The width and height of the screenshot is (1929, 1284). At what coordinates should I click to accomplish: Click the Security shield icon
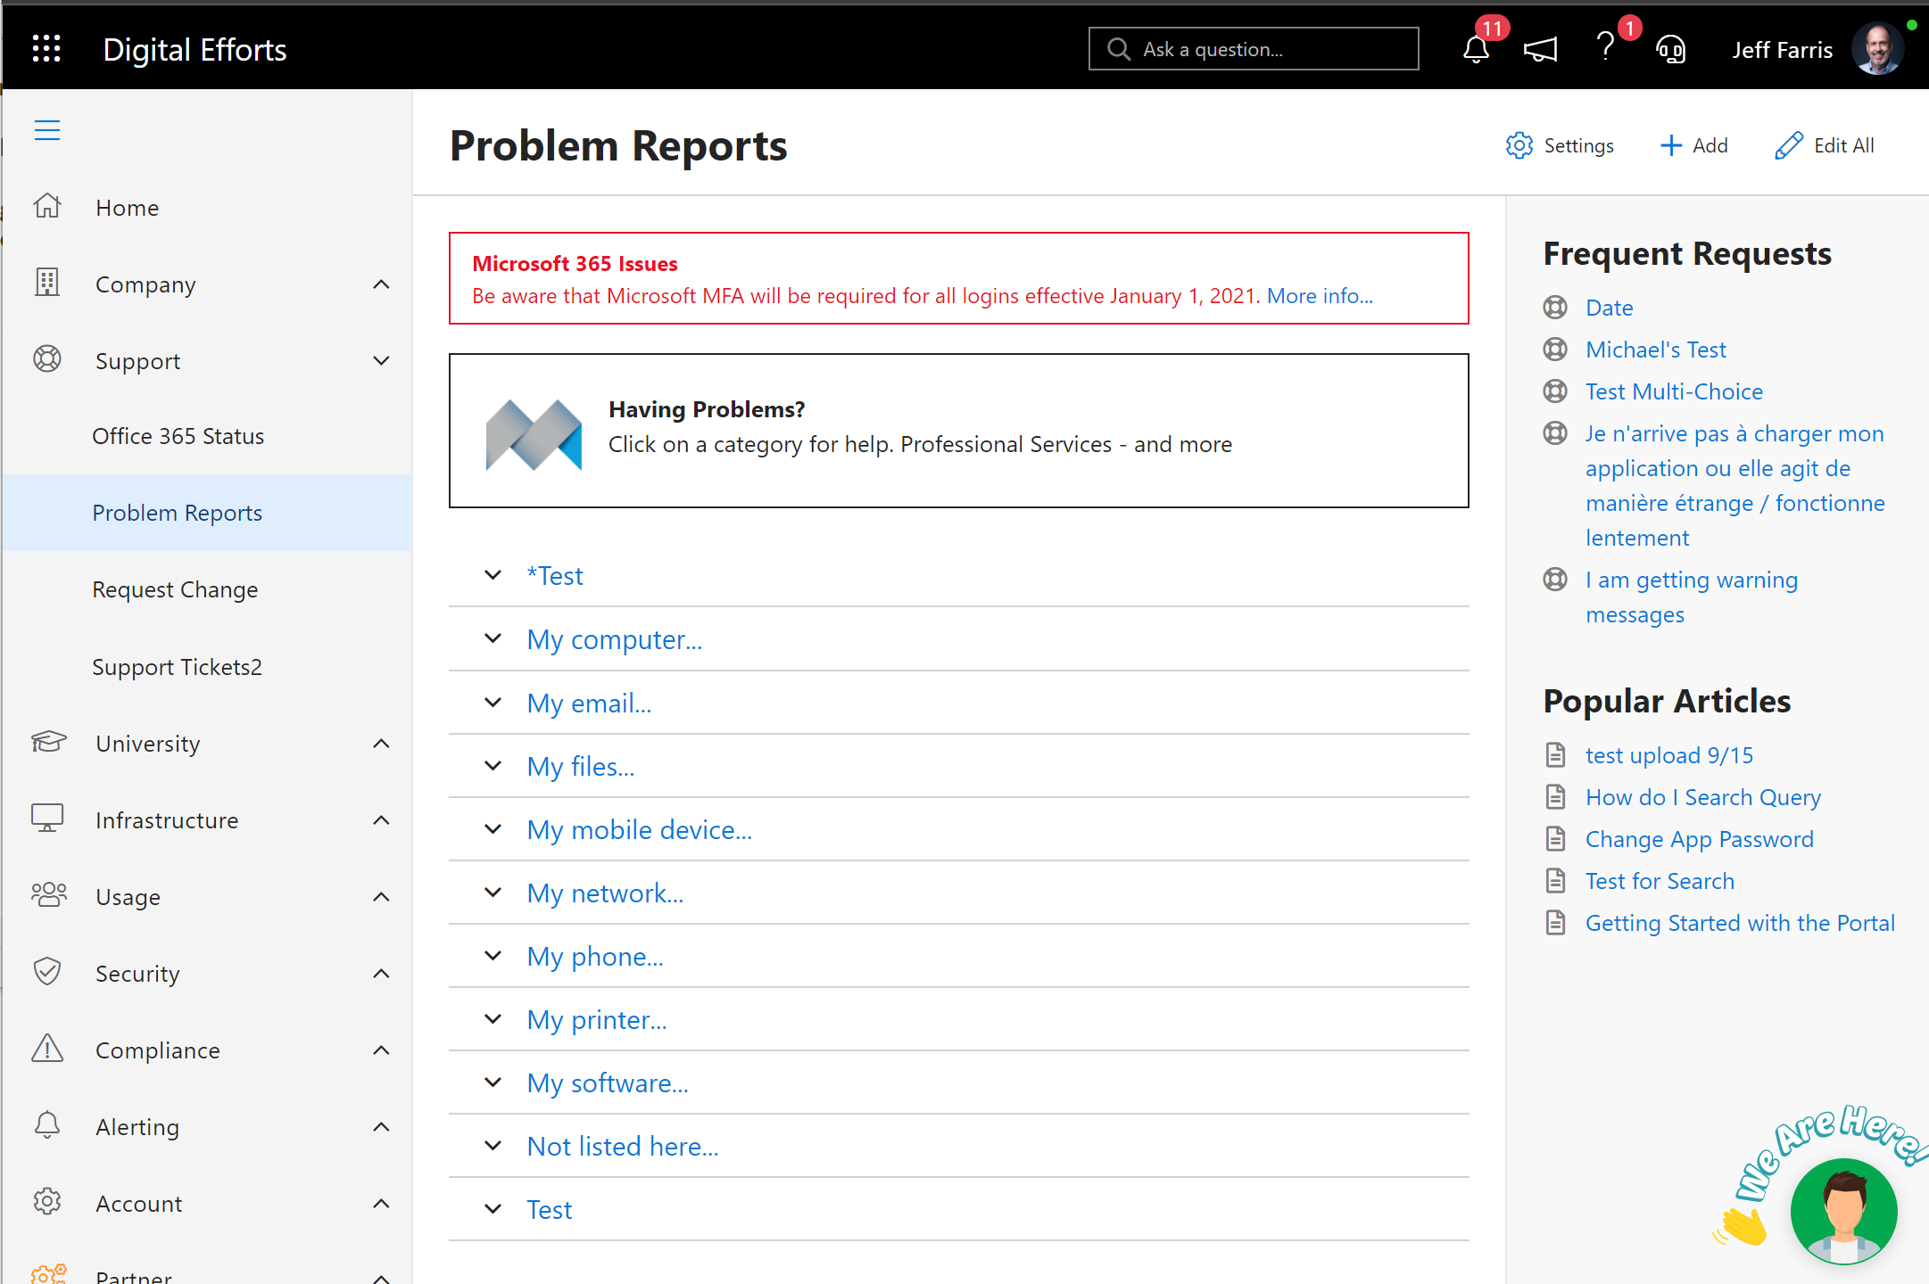(47, 972)
